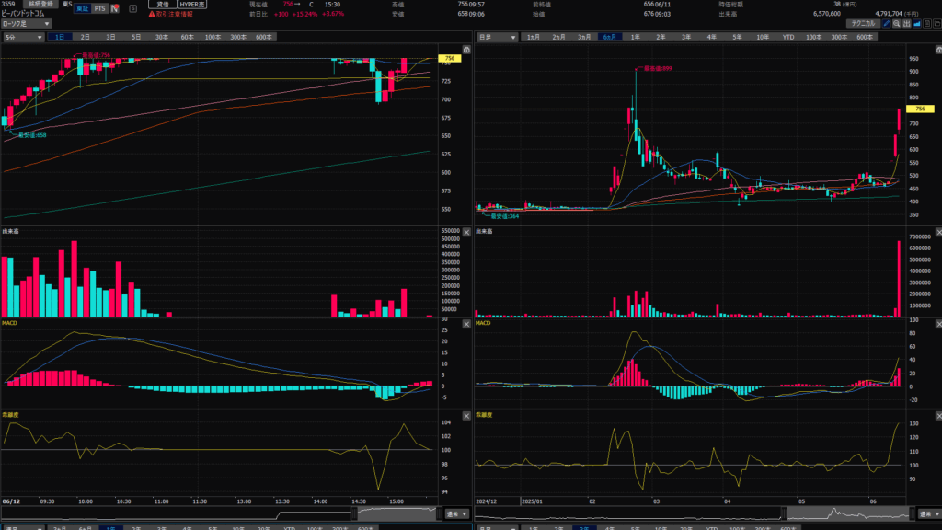Screen dimensions: 942x530
Task: Click the 銘柄登録 button
Action: coord(40,4)
